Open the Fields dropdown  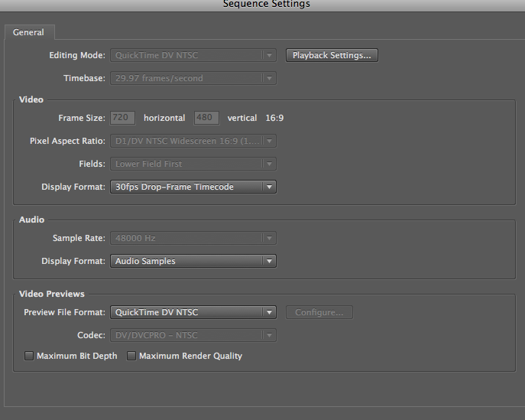pos(193,164)
